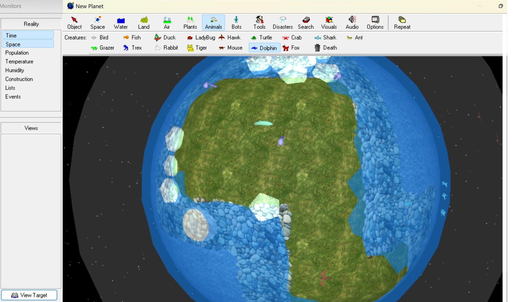Open the Disasters toolbar category

tap(283, 23)
